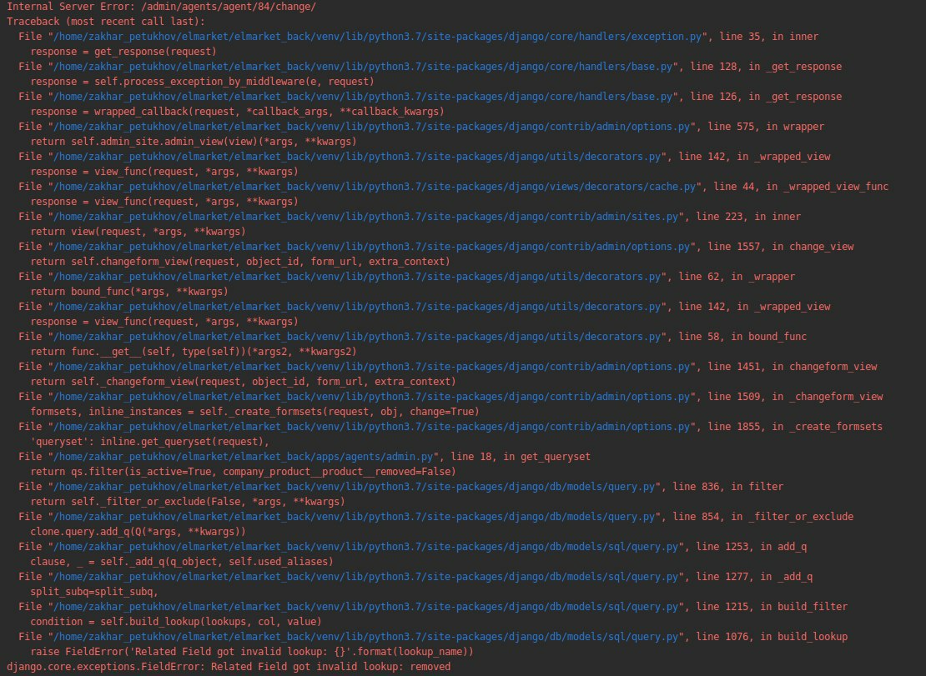Follow options.py link for line 1855 _create_formsets
Image resolution: width=926 pixels, height=676 pixels.
pyautogui.click(x=372, y=427)
